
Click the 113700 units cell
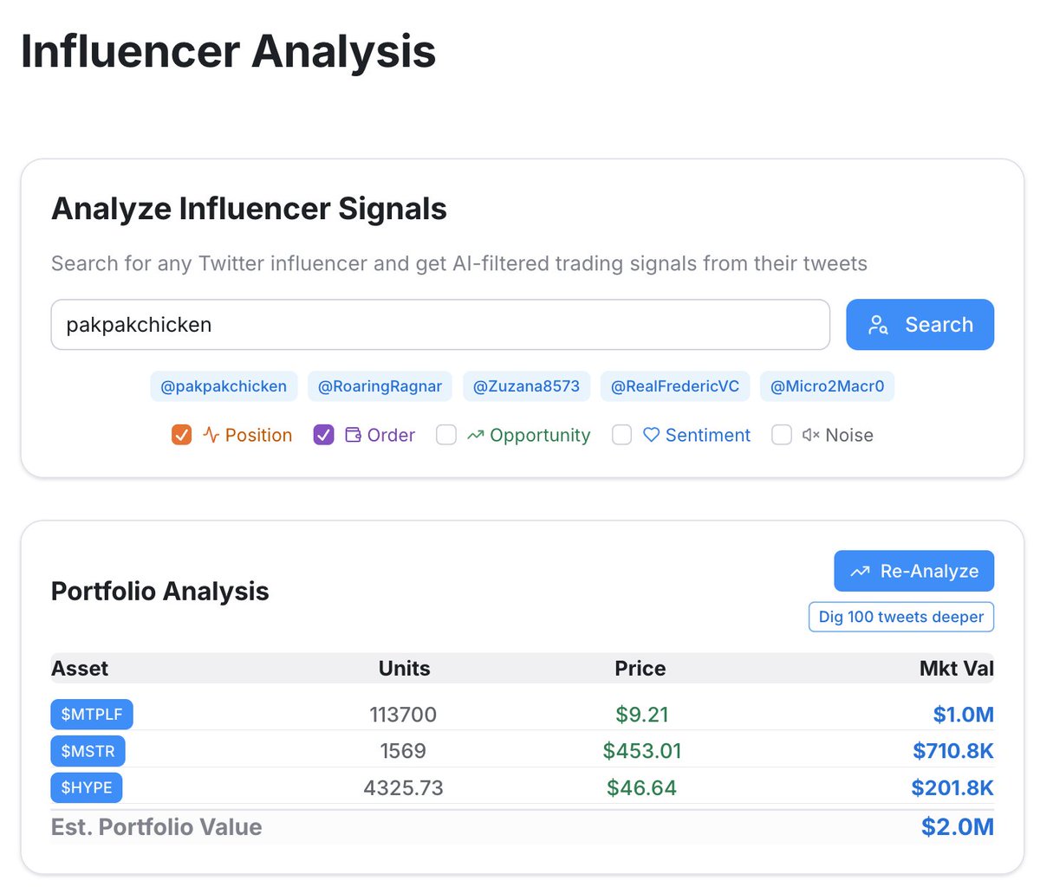point(403,715)
